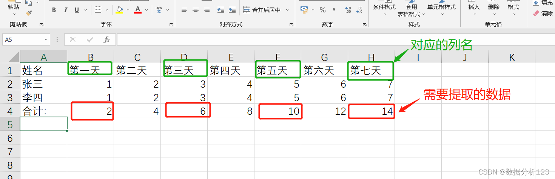Toggle bold formatting in the font group
This screenshot has width=555, height=179.
point(54,10)
